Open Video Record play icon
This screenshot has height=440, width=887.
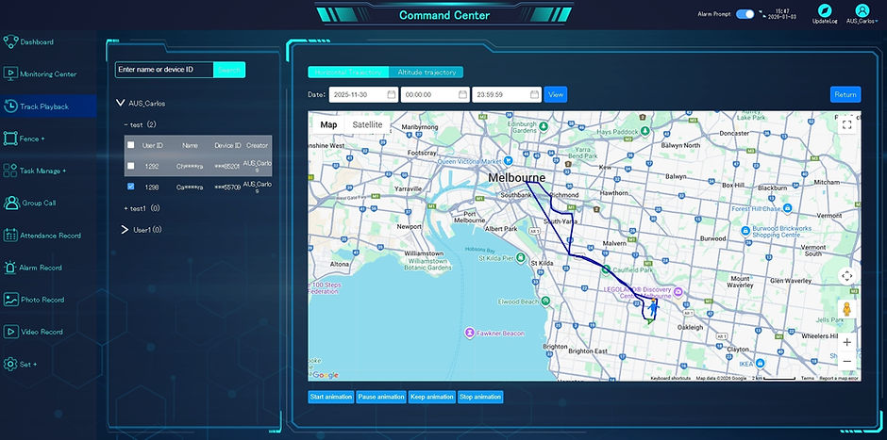pos(10,332)
